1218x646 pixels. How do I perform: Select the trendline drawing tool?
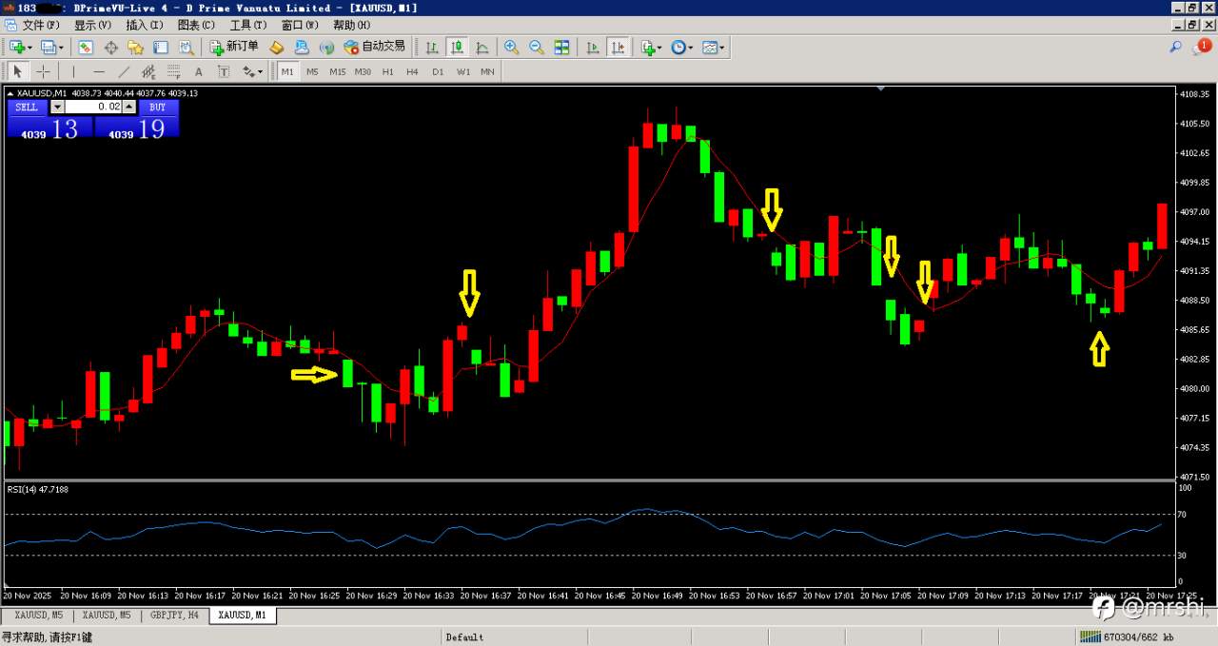tap(124, 71)
